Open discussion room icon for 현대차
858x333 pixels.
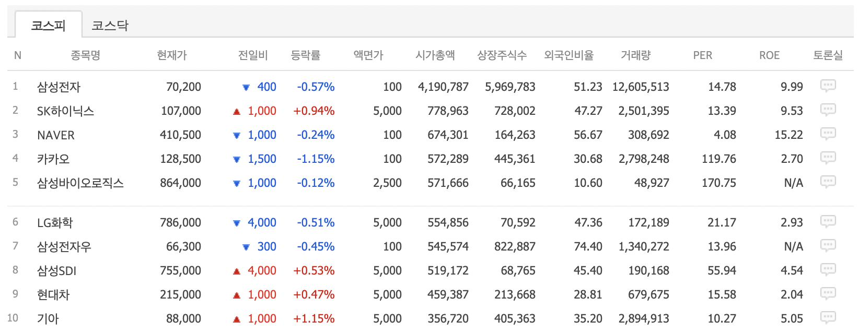828,294
